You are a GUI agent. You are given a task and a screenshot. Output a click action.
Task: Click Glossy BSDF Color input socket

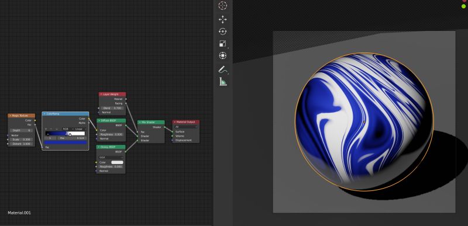[97, 162]
